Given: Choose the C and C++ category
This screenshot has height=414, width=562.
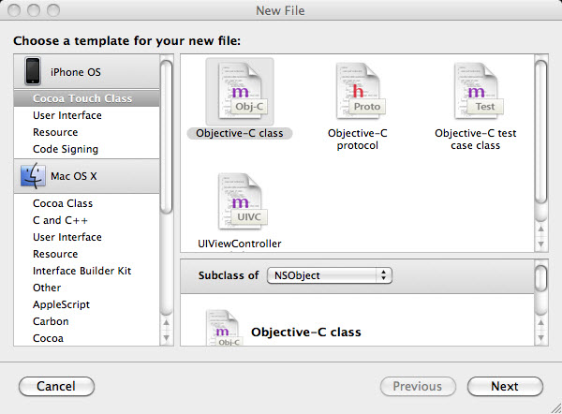Looking at the screenshot, I should coord(86,220).
